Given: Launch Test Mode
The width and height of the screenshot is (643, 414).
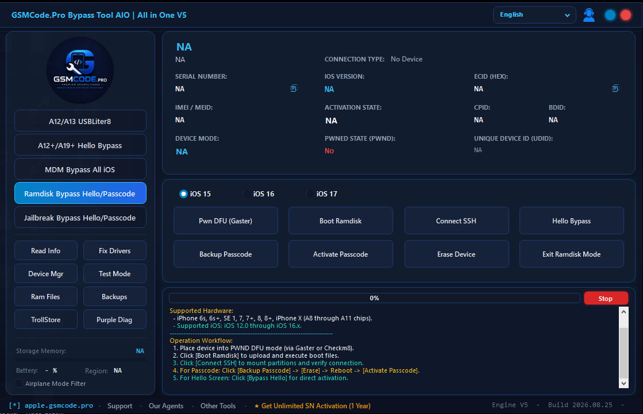Looking at the screenshot, I should coord(114,273).
